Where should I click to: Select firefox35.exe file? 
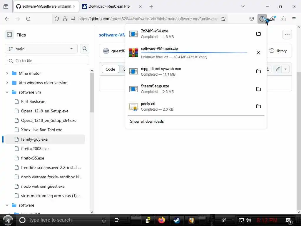[33, 158]
